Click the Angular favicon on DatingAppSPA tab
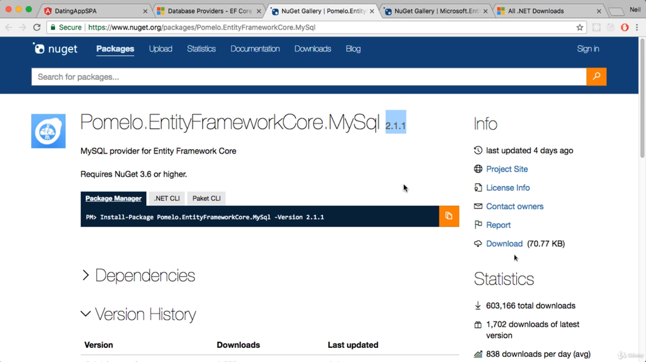 (x=48, y=11)
